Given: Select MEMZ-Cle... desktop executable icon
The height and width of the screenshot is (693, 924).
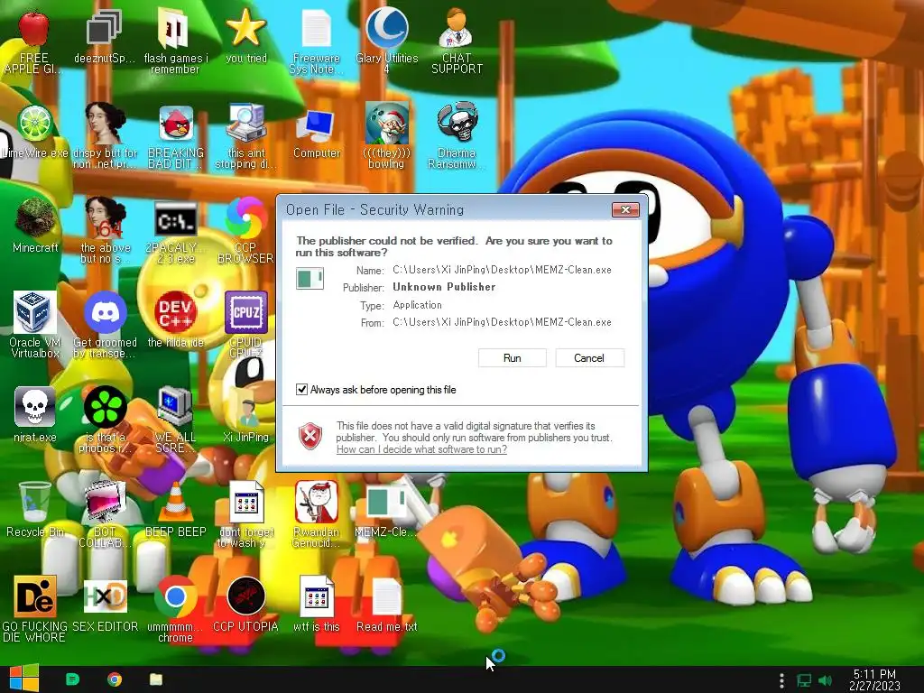Looking at the screenshot, I should 386,511.
